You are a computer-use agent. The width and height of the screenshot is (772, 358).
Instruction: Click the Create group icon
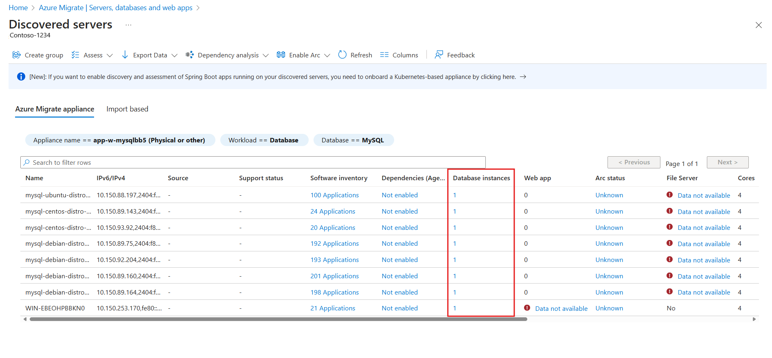(x=16, y=55)
